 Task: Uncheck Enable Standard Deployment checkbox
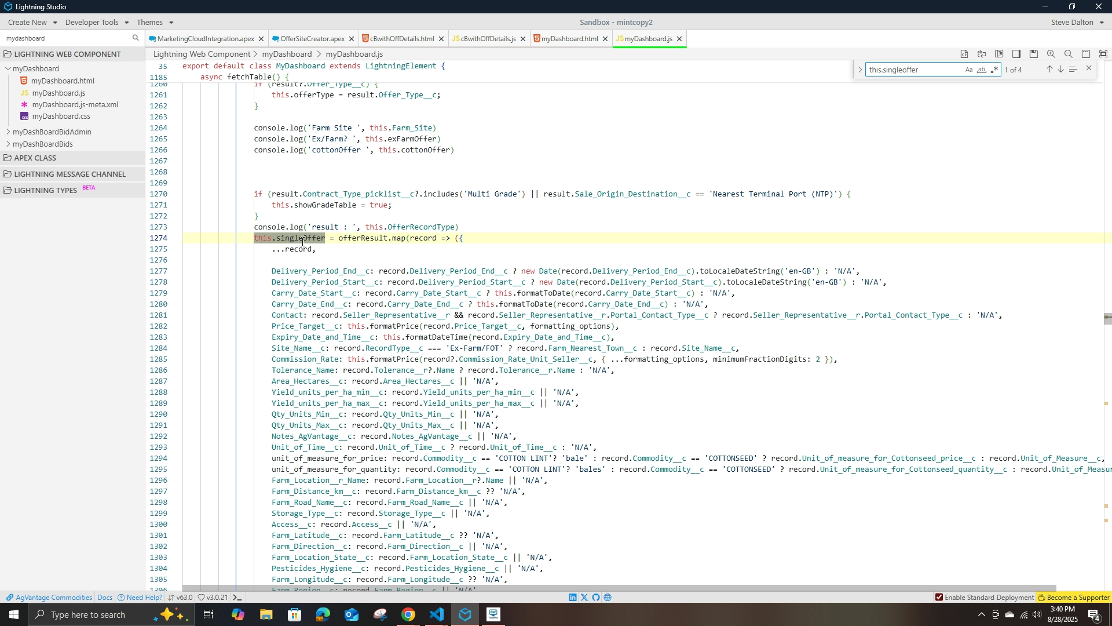coord(939,598)
